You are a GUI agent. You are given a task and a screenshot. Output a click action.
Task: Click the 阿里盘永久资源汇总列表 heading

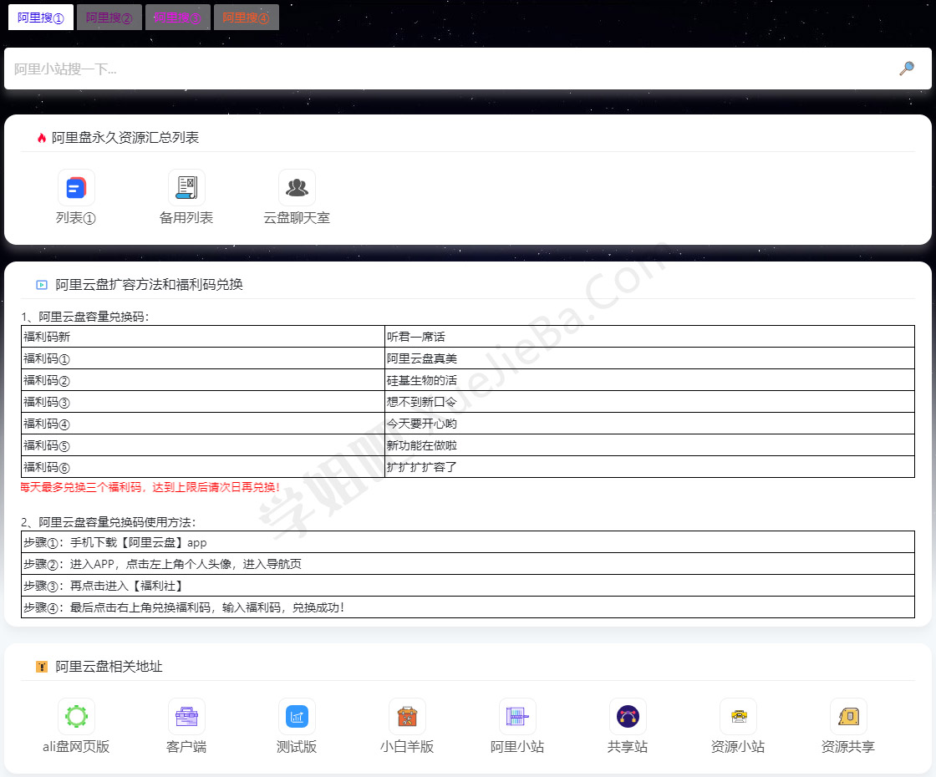[x=125, y=138]
